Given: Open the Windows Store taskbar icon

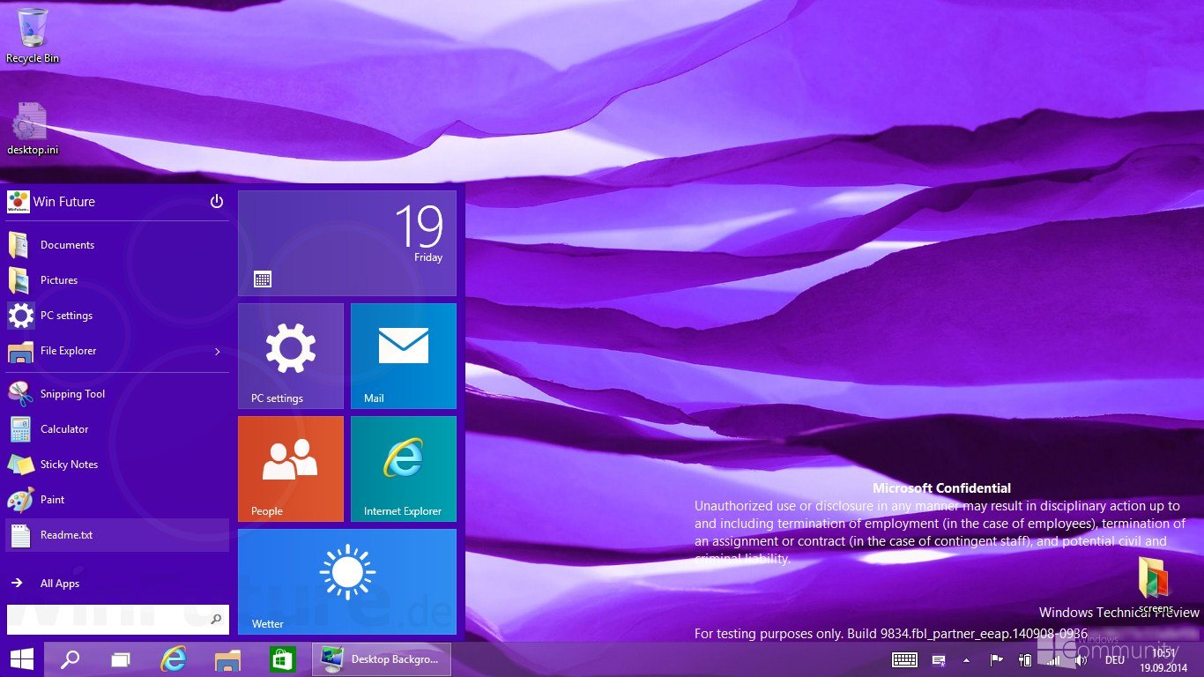Looking at the screenshot, I should [281, 659].
